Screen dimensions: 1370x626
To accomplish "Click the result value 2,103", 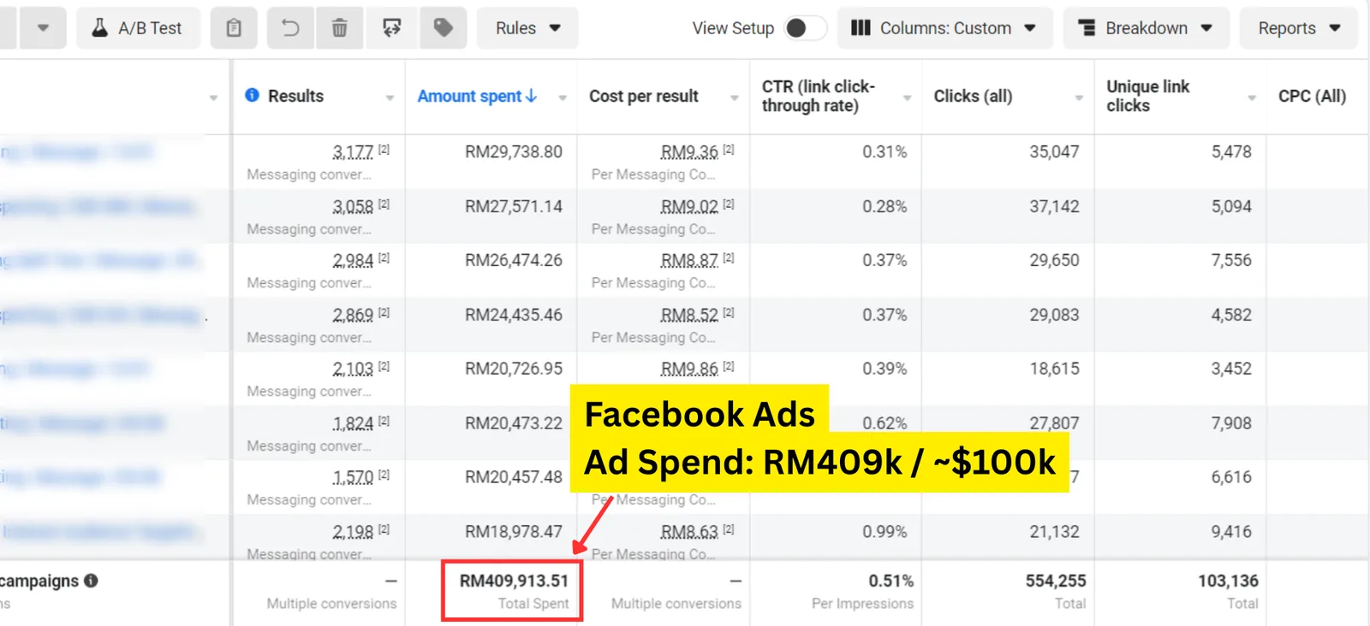I will click(353, 369).
